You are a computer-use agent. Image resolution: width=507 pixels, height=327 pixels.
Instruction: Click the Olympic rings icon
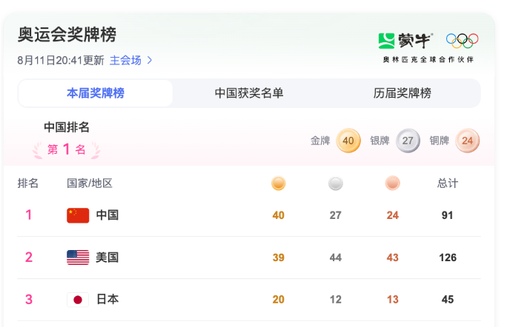pos(462,41)
